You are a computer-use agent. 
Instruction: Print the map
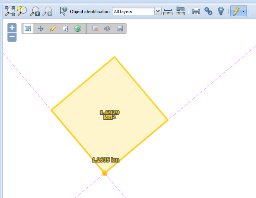click(x=196, y=11)
